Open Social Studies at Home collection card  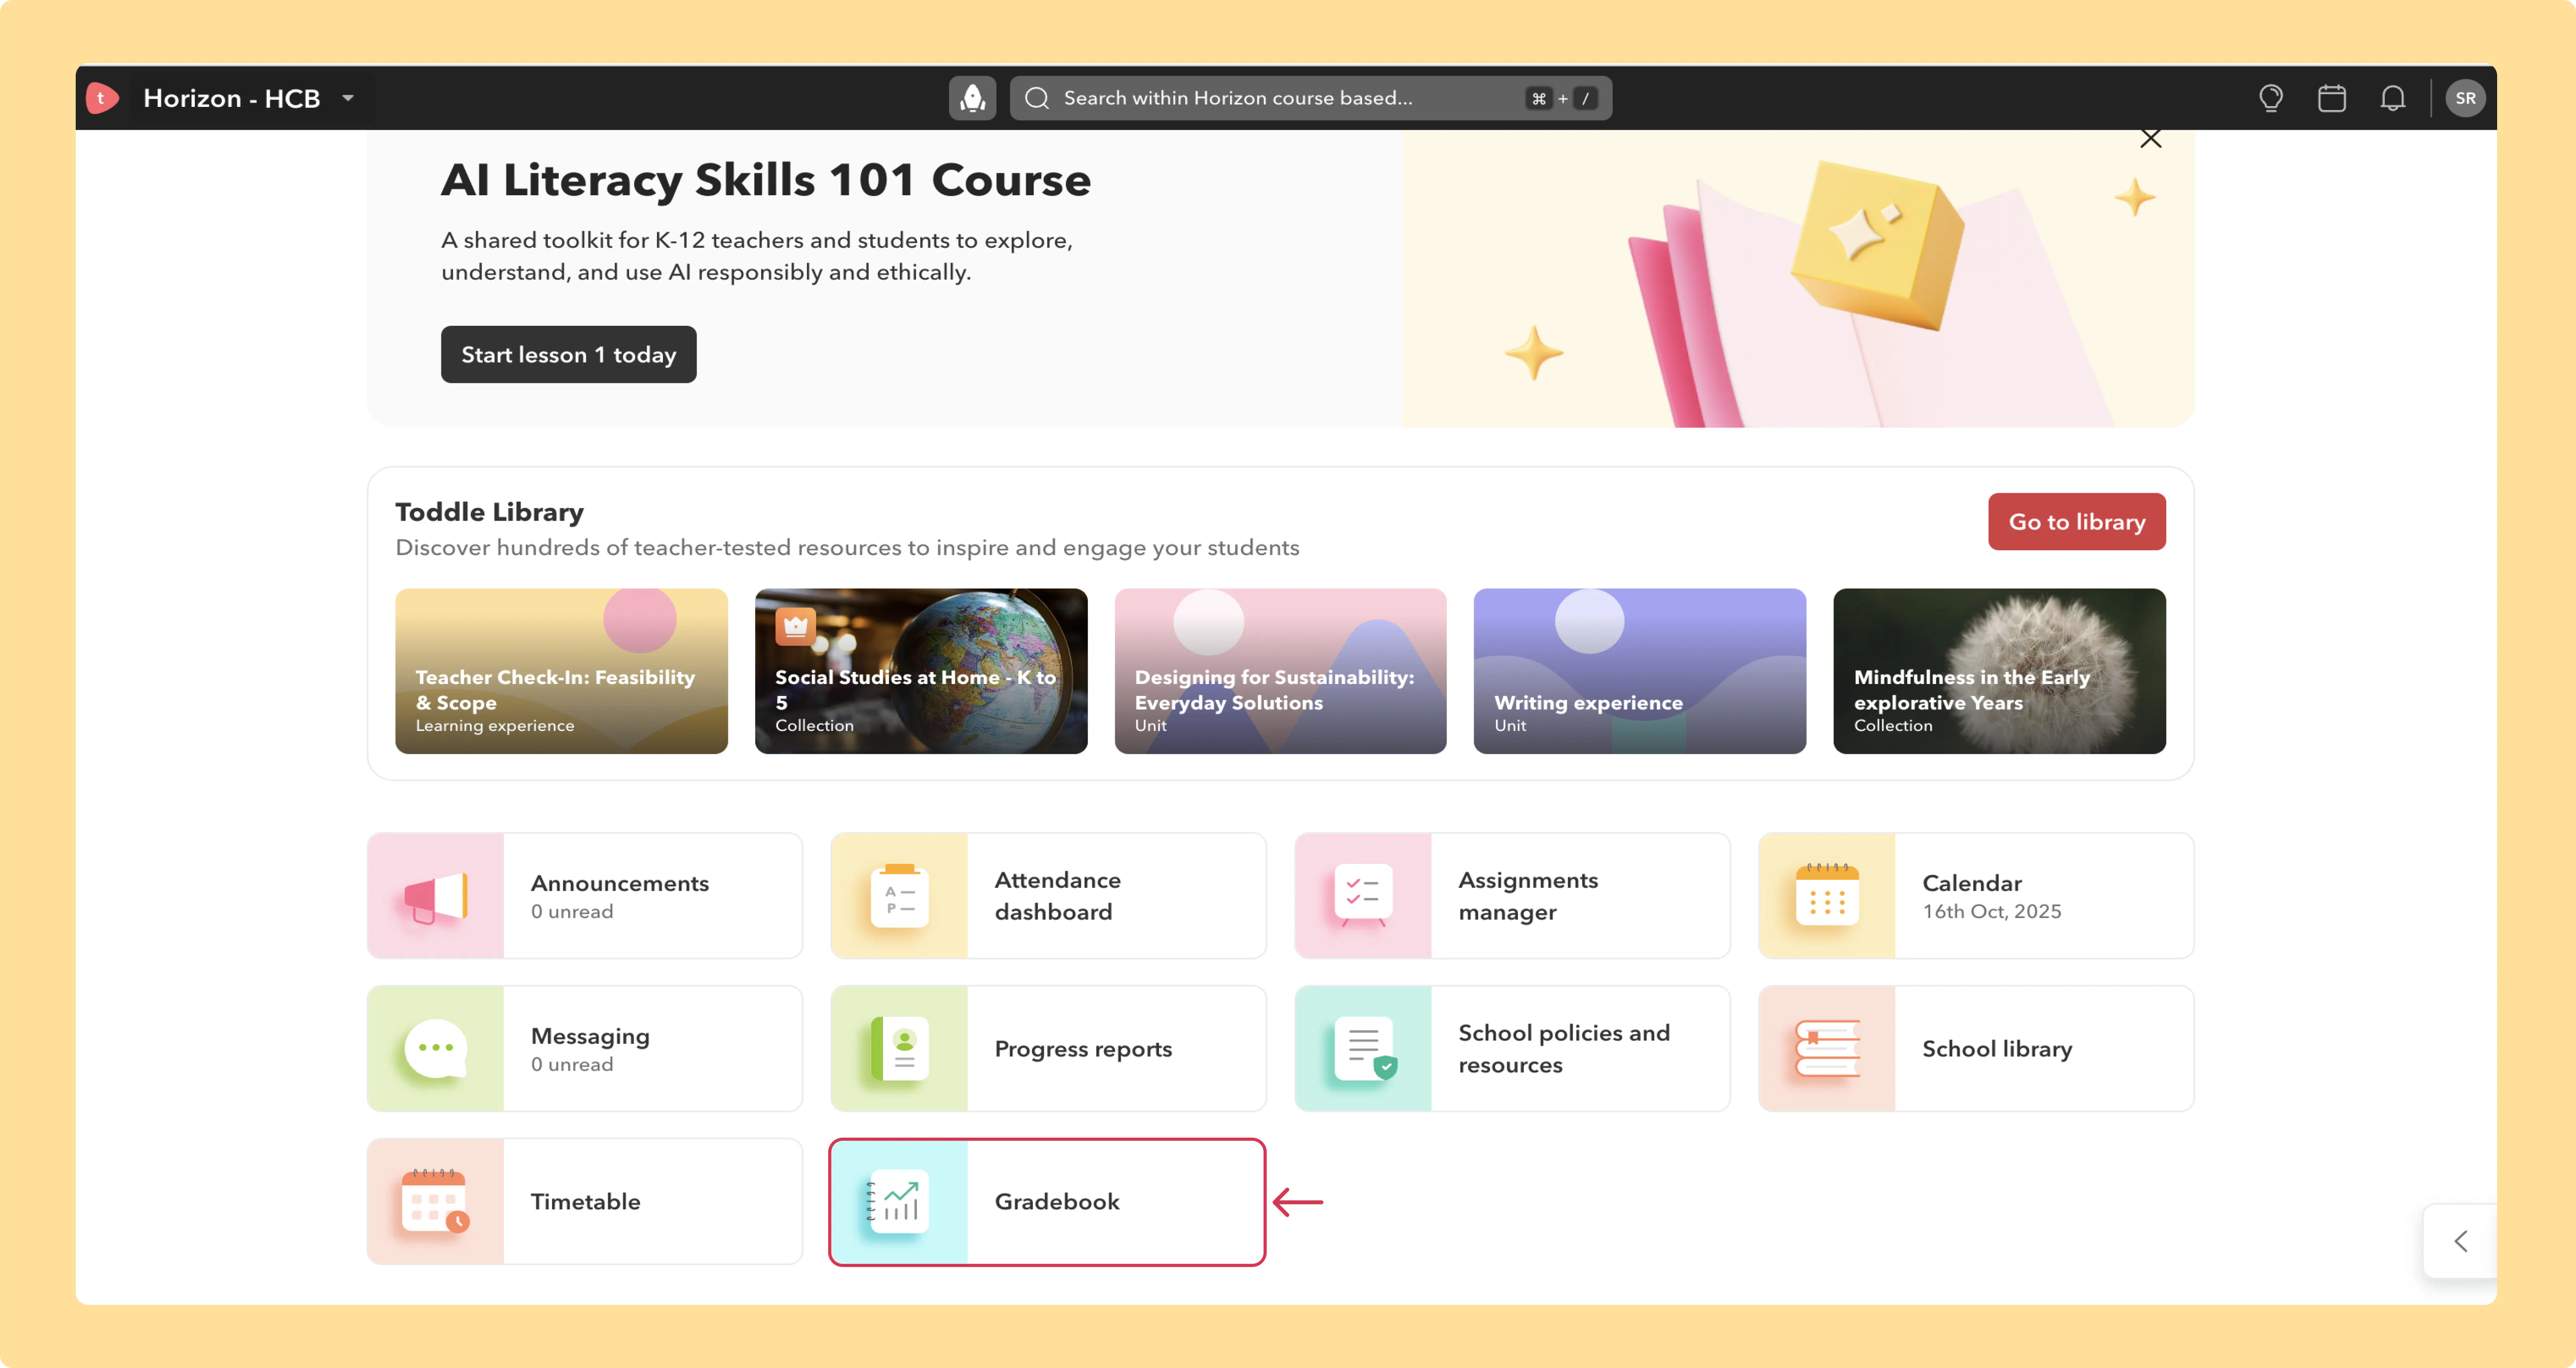tap(921, 671)
